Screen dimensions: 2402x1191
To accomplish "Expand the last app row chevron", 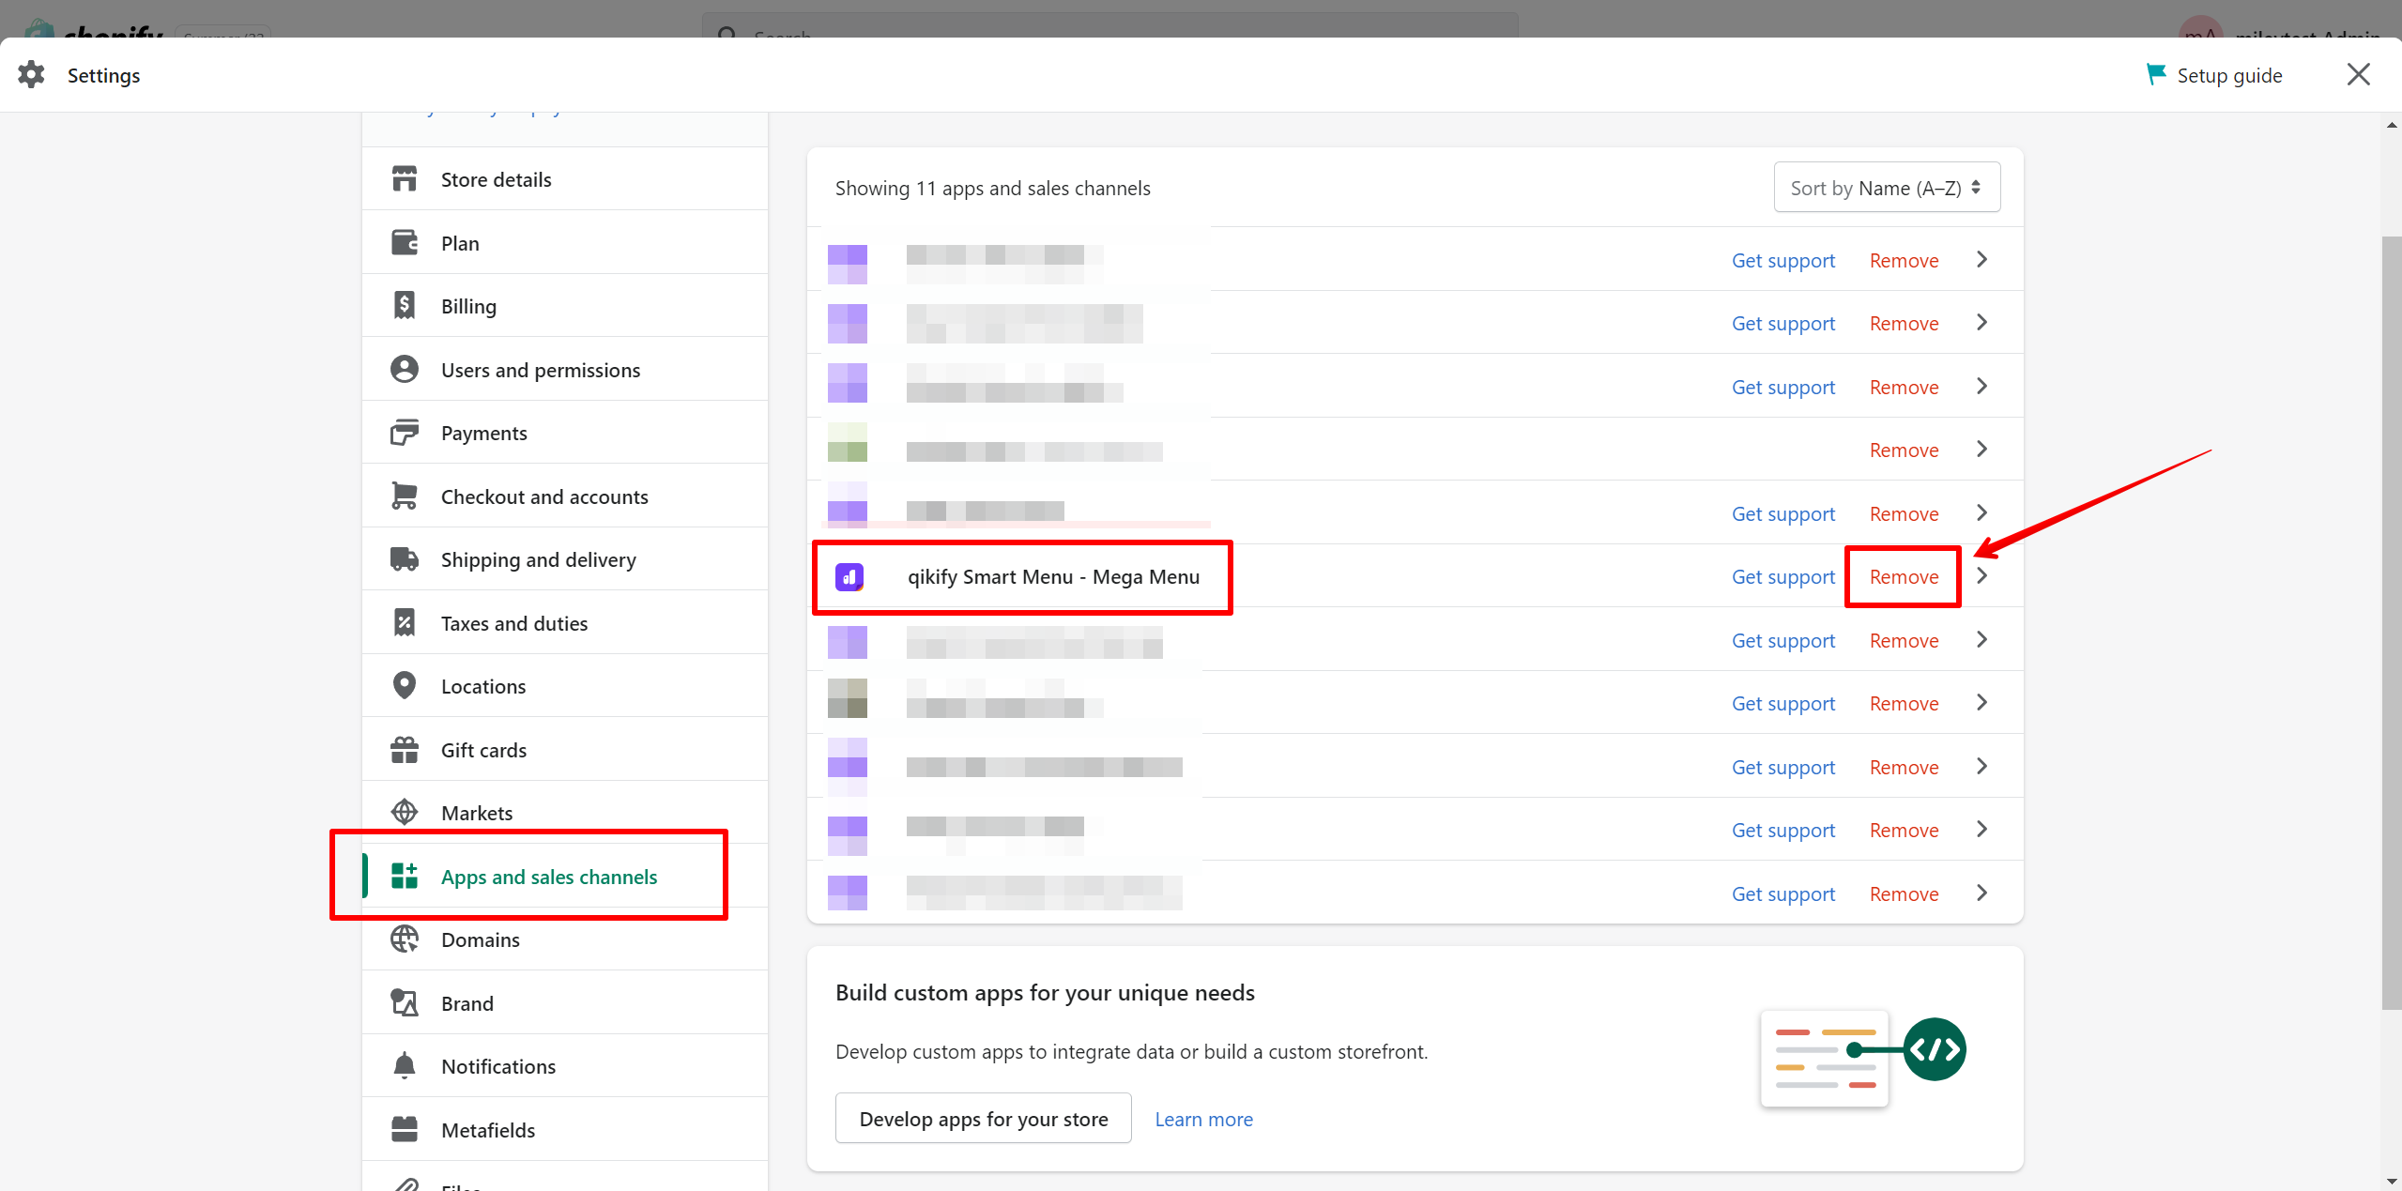I will [1982, 893].
